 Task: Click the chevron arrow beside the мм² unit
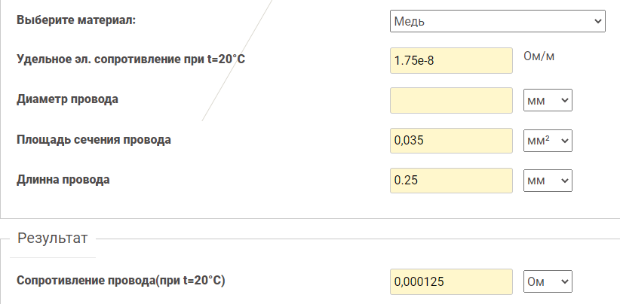click(x=564, y=140)
